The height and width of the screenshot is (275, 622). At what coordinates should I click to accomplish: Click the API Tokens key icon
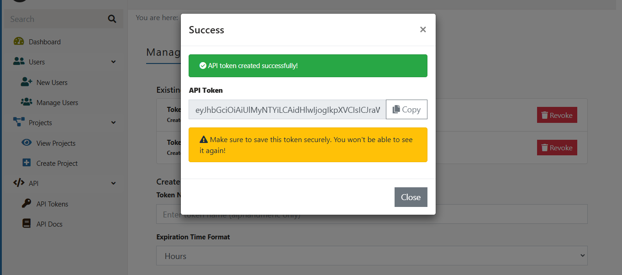(26, 204)
